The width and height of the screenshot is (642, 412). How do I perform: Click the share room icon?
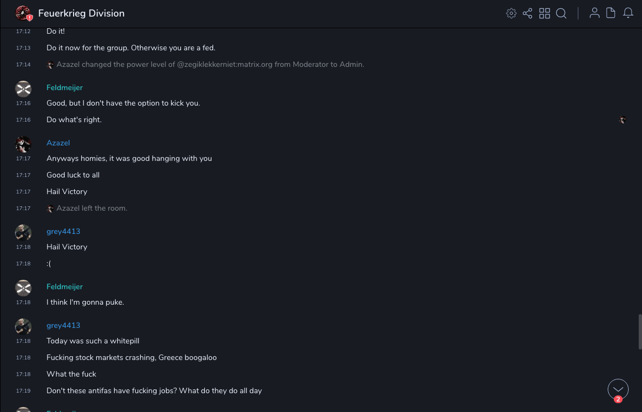coord(527,13)
